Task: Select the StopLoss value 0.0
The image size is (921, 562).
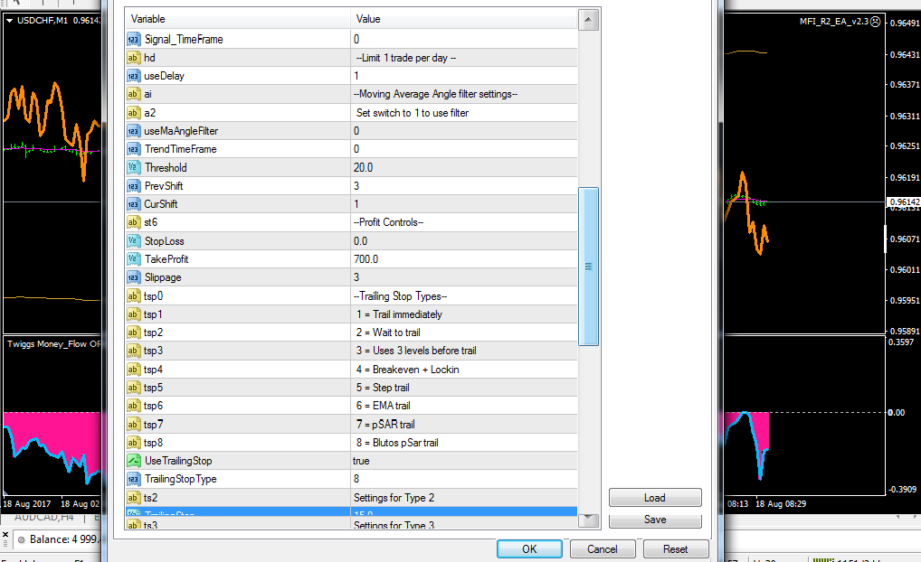Action: [x=360, y=240]
